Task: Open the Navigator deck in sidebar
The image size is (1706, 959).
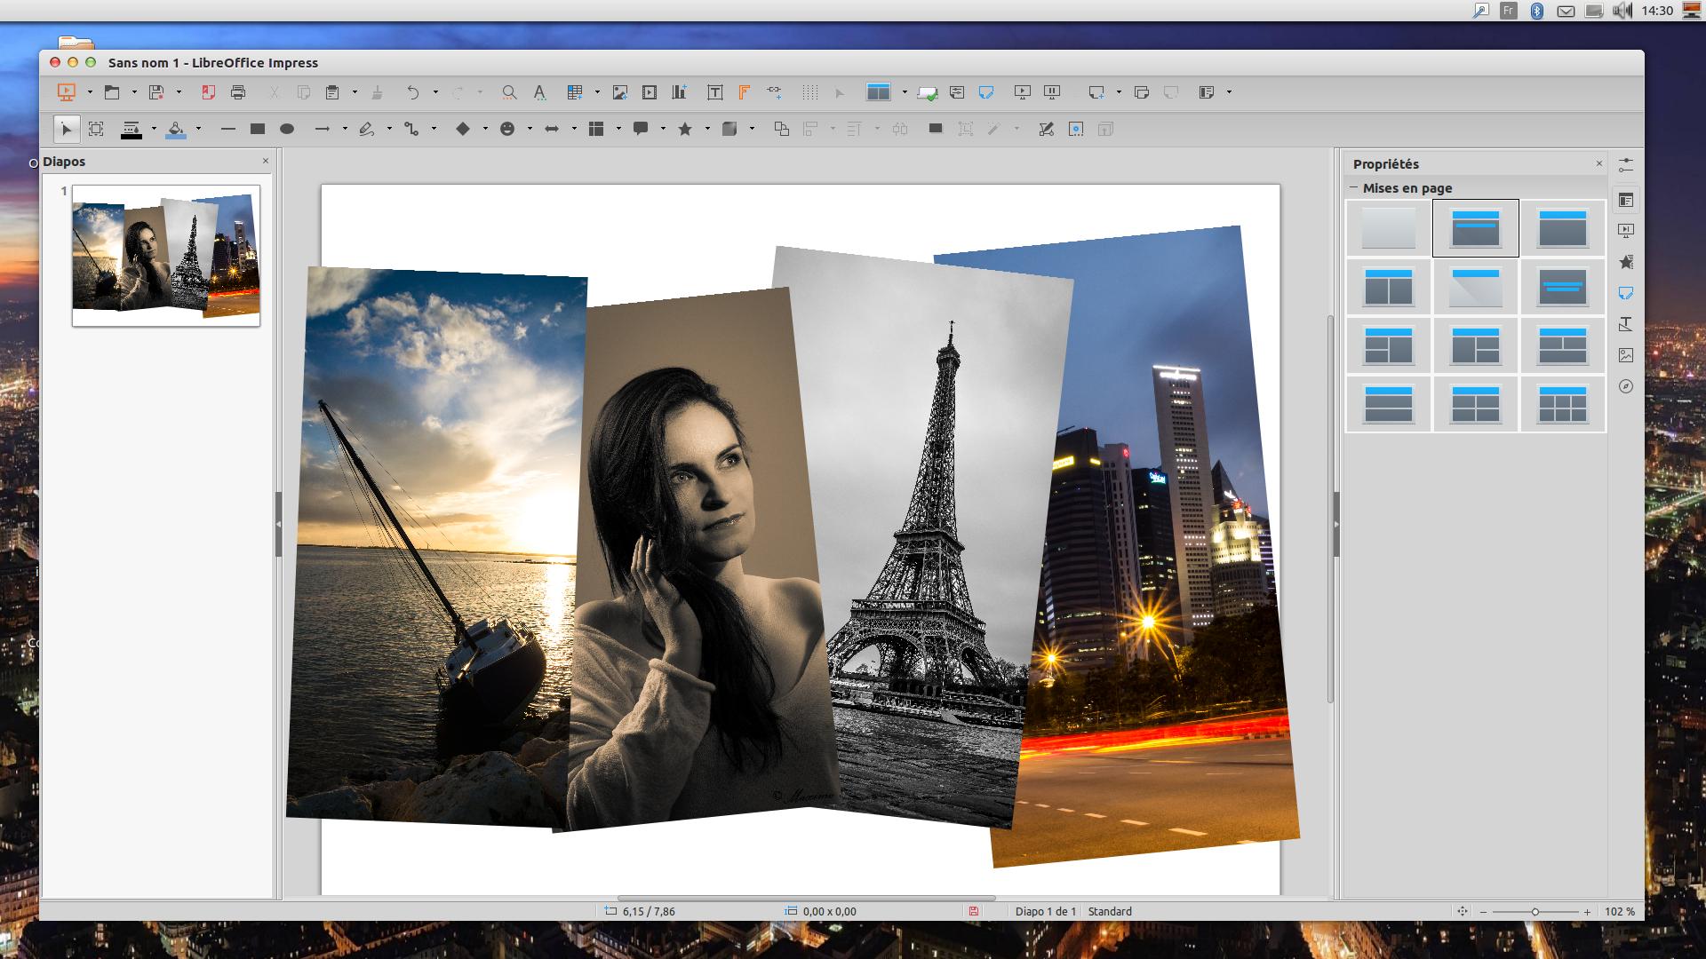Action: click(1626, 386)
